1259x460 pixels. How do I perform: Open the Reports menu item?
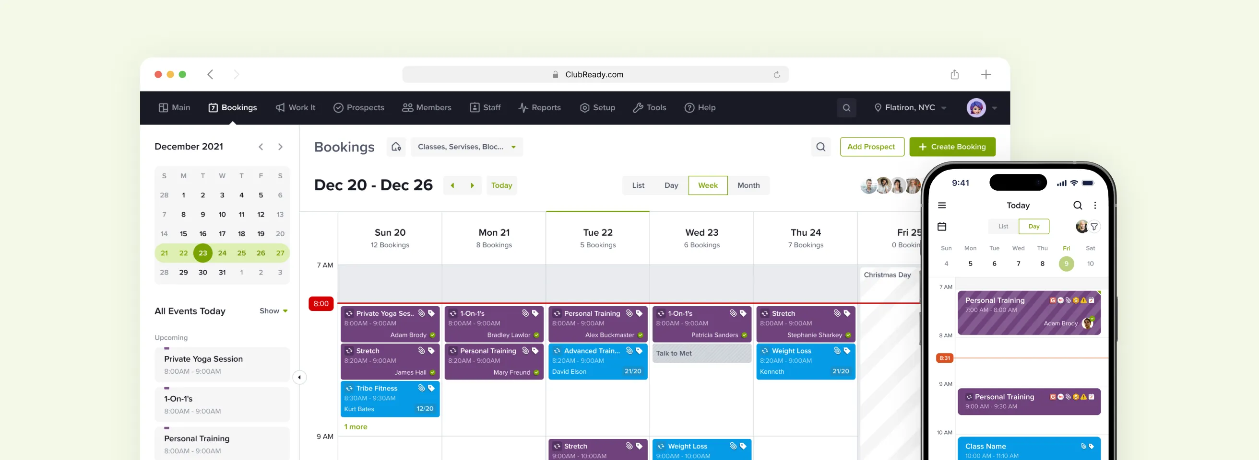(x=539, y=108)
